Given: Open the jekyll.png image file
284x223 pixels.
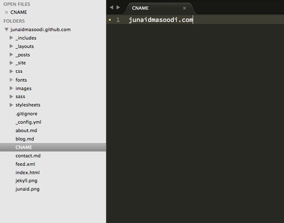Looking at the screenshot, I should tap(27, 181).
